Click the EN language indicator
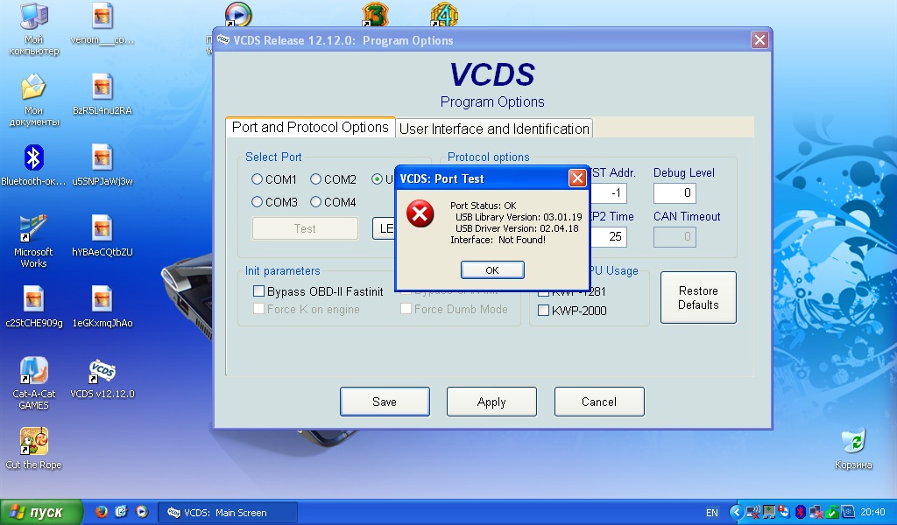Viewport: 897px width, 525px height. point(711,513)
